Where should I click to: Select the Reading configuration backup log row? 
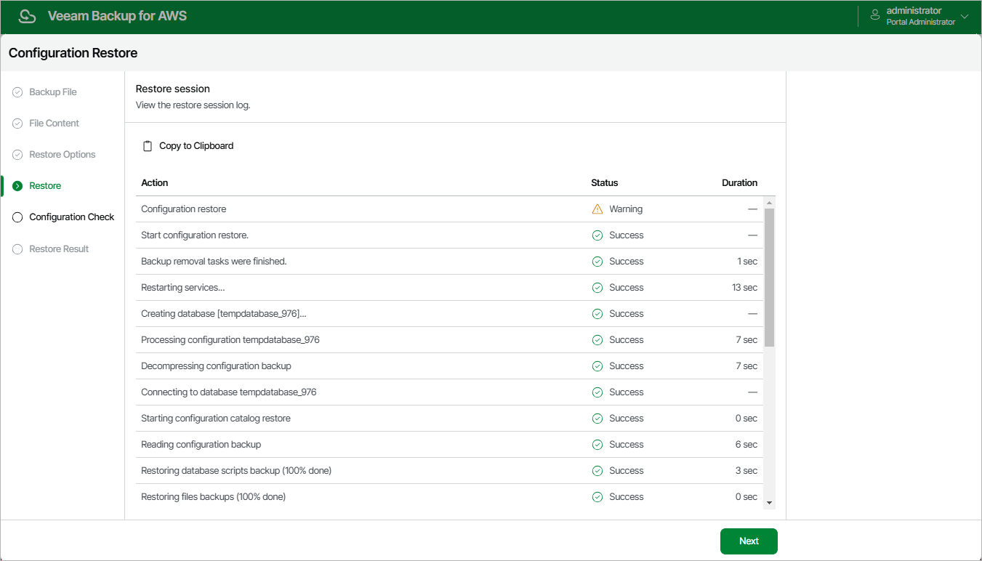coord(450,445)
